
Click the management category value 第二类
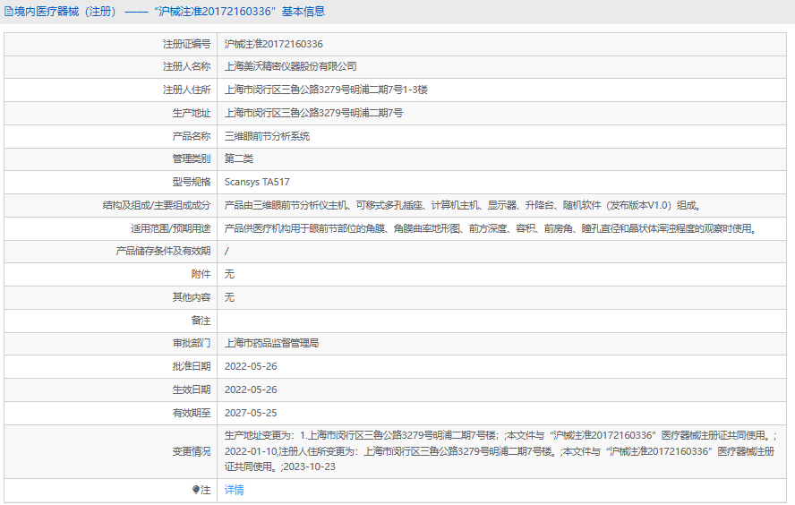coord(239,158)
